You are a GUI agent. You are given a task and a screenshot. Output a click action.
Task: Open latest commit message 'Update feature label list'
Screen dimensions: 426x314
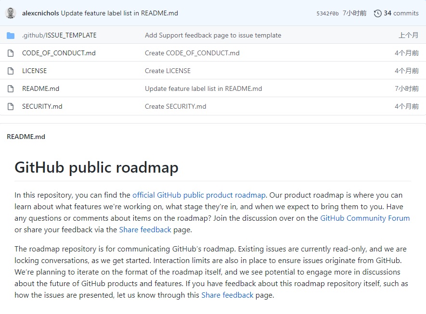click(x=119, y=13)
